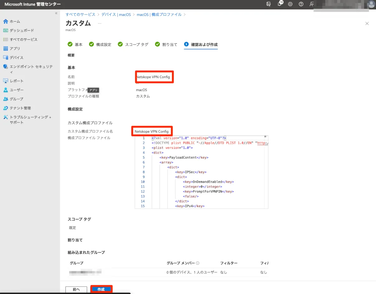Click the エンドポイント セキュリティ shield icon

pyautogui.click(x=5, y=67)
